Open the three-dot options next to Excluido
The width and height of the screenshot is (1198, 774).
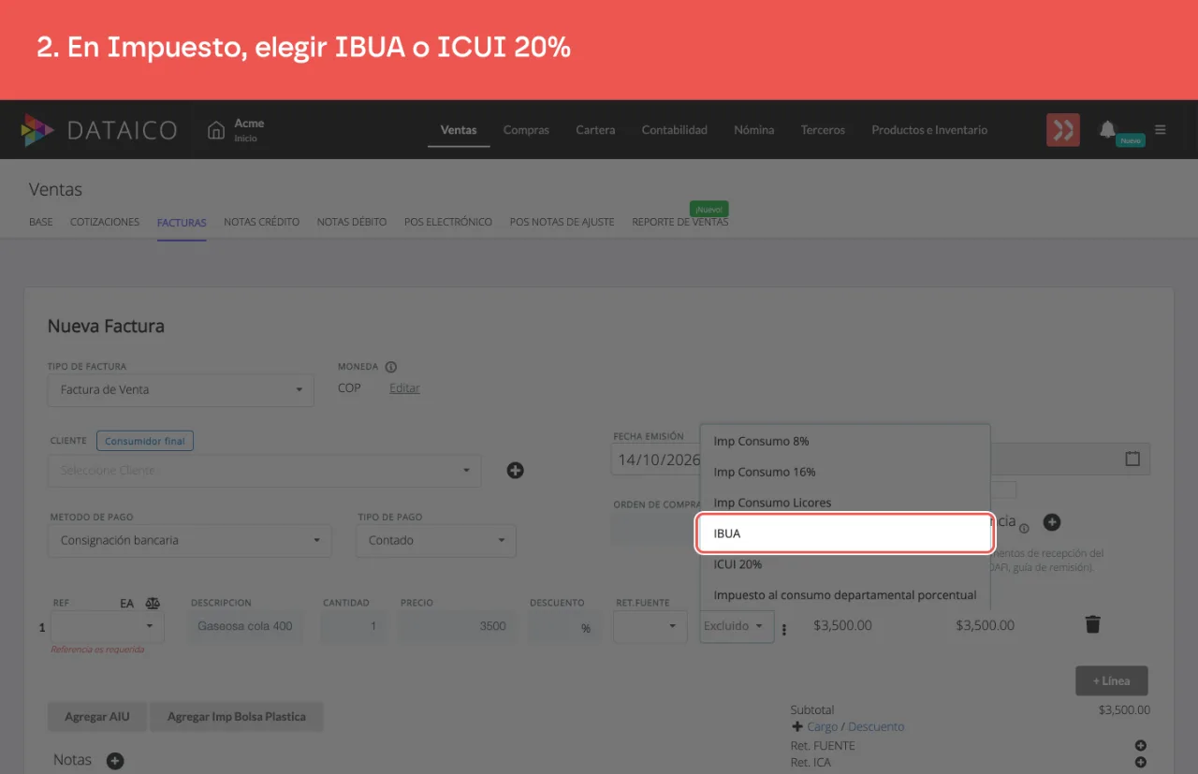click(784, 630)
